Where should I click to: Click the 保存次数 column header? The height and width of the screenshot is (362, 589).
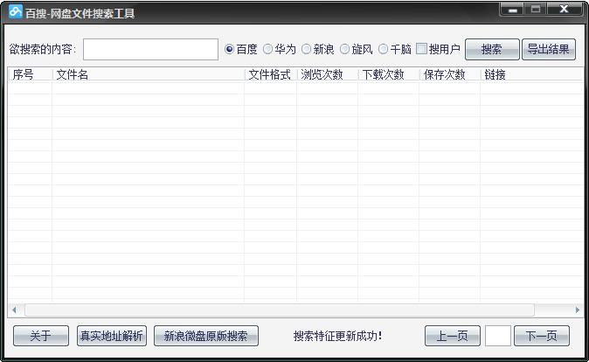[450, 74]
